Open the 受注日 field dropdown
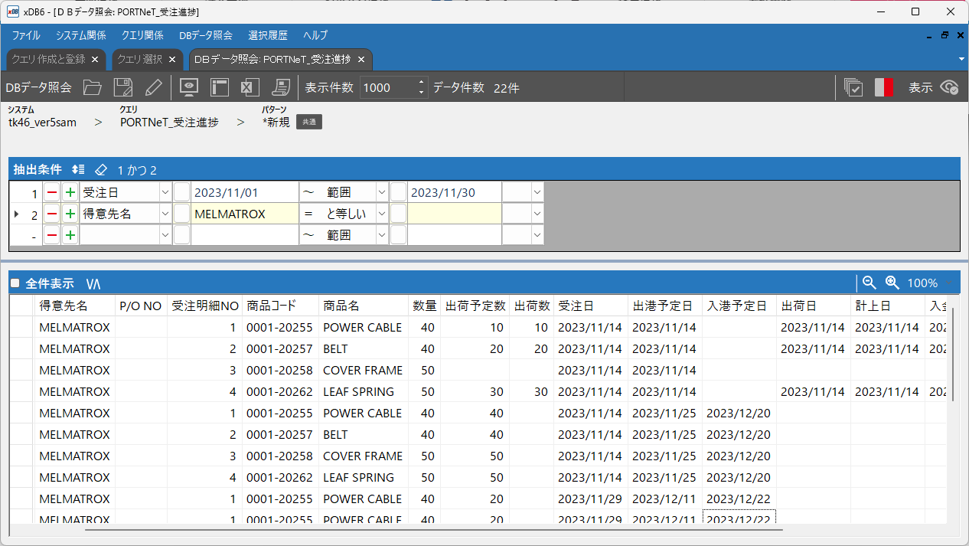969x546 pixels. pos(165,192)
